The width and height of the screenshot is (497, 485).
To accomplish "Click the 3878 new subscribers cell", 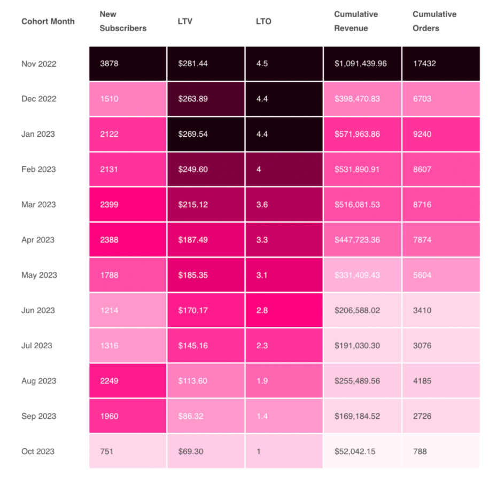I will pos(128,64).
